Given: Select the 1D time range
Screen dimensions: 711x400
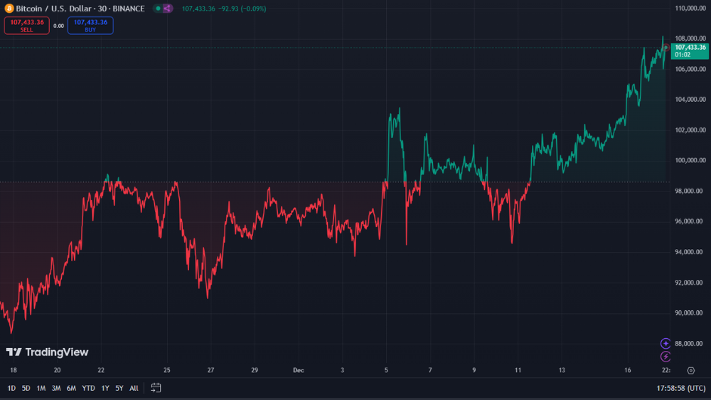Looking at the screenshot, I should tap(11, 388).
